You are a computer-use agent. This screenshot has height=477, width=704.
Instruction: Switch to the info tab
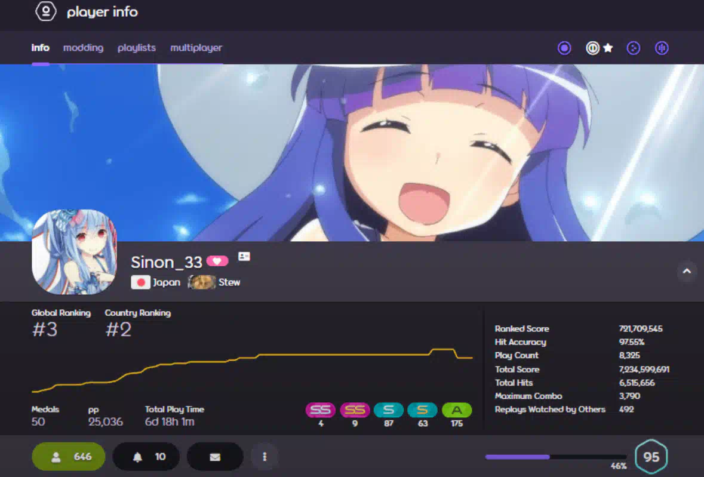click(41, 48)
